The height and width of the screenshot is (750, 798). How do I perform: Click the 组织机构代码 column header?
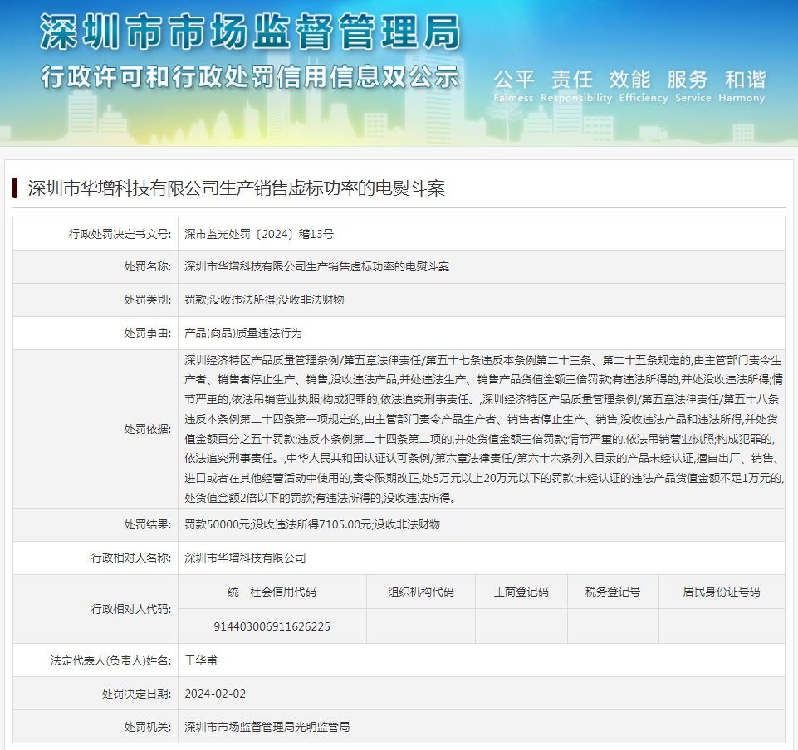[x=421, y=592]
